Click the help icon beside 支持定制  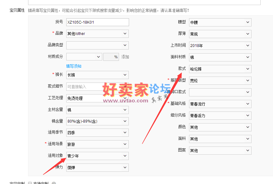click(x=54, y=183)
